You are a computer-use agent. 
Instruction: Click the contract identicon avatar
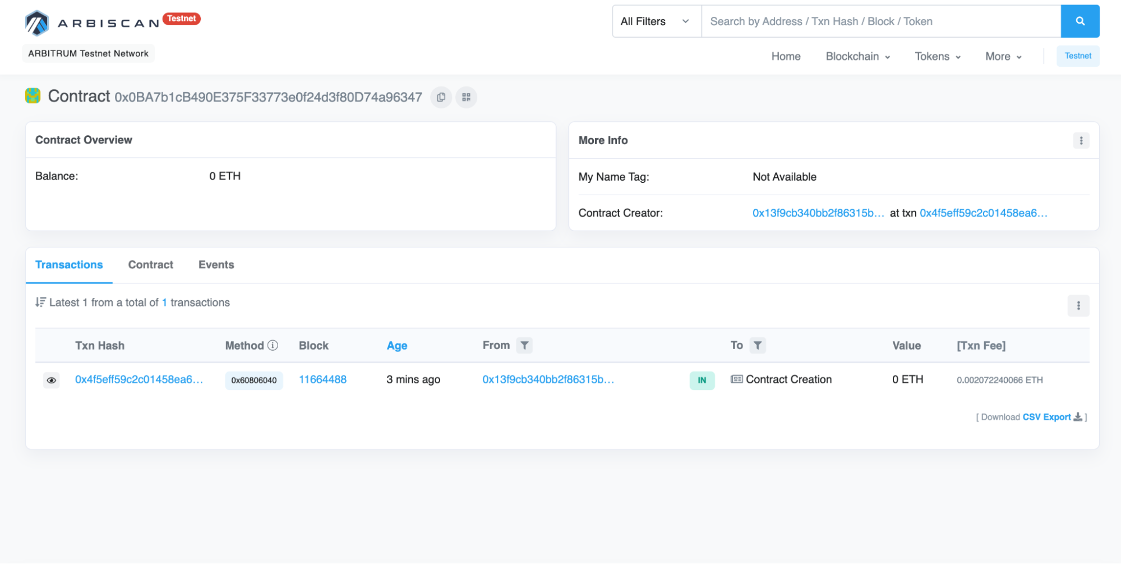click(x=33, y=96)
